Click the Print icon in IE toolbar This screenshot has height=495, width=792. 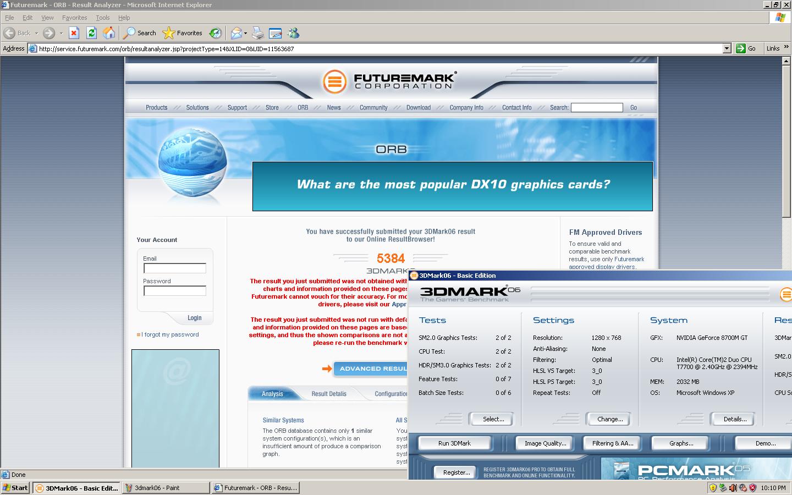258,33
